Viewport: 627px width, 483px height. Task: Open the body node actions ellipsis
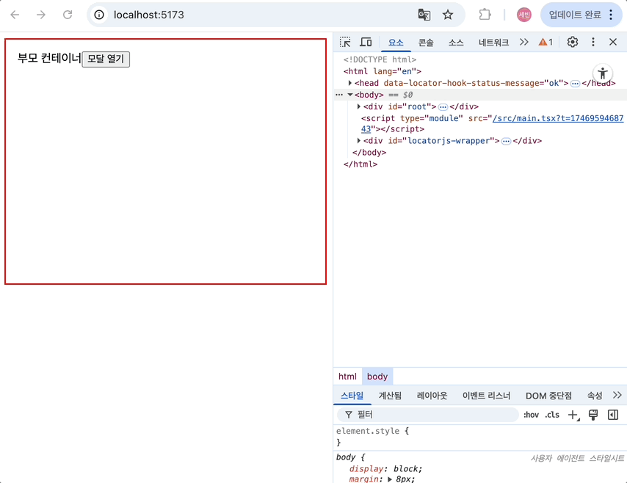coord(339,95)
